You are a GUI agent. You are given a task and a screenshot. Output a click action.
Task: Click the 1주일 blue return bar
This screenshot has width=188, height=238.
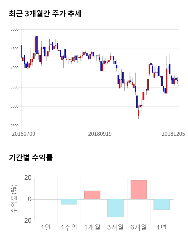(x=69, y=202)
